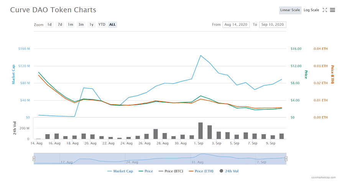Viewport: 345px width, 186px height.
Task: Set zoom range to YTD
Action: [x=102, y=25]
